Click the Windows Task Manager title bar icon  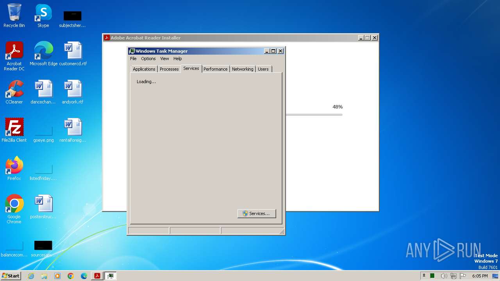[132, 51]
